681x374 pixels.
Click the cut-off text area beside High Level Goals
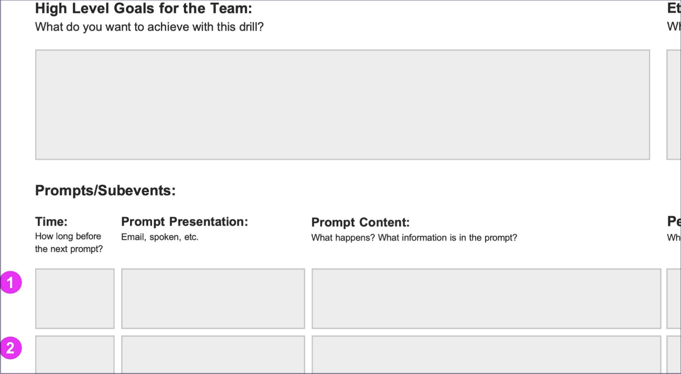[674, 105]
